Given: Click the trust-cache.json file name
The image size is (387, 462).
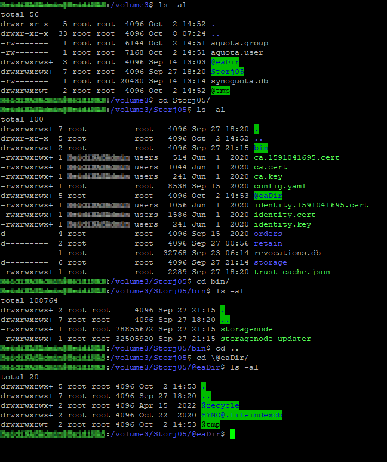Looking at the screenshot, I should coord(291,272).
